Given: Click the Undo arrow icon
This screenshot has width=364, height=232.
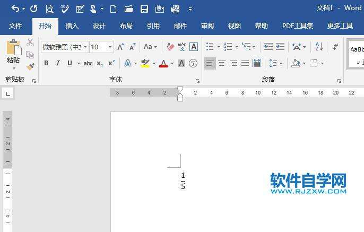Looking at the screenshot, I should [15, 8].
